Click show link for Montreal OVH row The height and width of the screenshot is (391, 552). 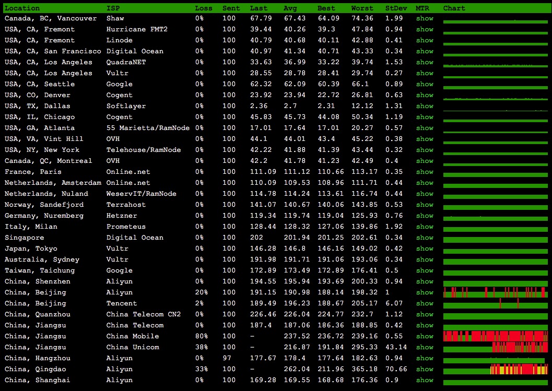425,161
